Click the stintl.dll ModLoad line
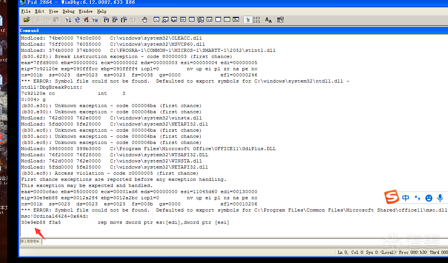Screen dimensions: 448x263 coord(148,50)
